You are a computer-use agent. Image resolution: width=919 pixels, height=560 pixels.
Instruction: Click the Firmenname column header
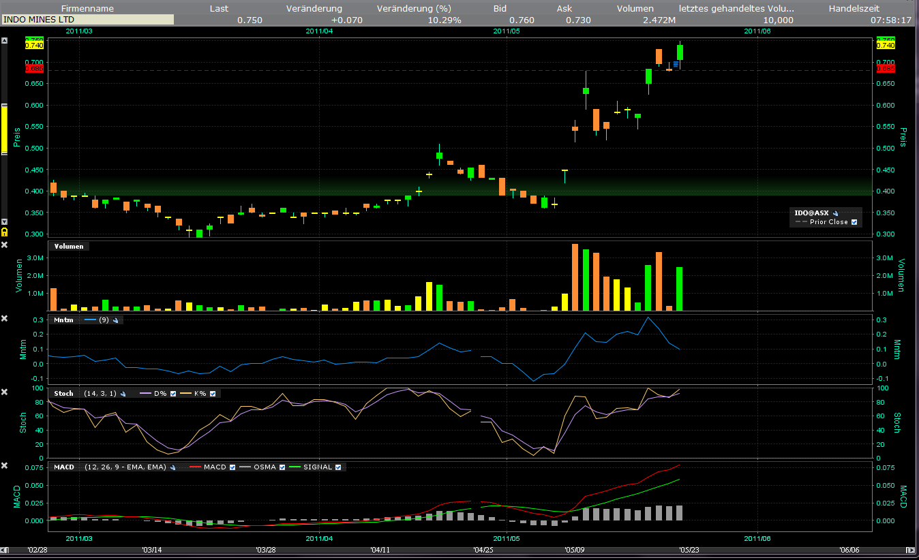87,9
